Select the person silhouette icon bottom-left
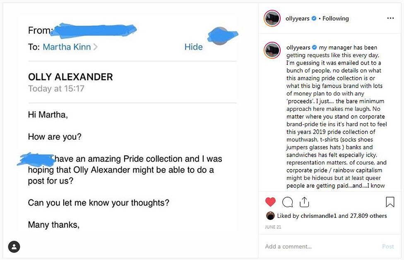Image resolution: width=404 pixels, height=260 pixels. [x=14, y=246]
